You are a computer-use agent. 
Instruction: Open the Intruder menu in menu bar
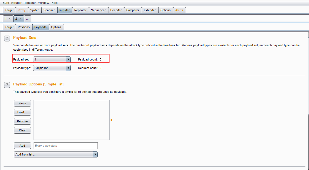pyautogui.click(x=16, y=3)
